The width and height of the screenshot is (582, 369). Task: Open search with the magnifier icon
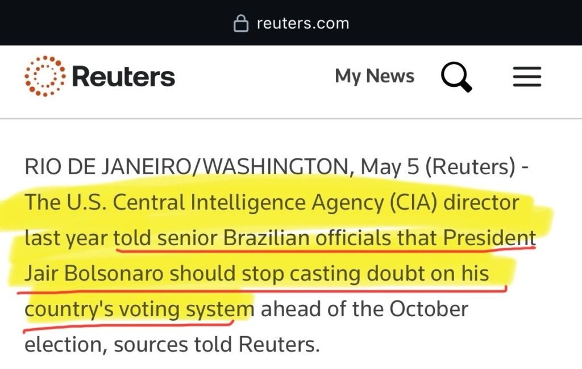[456, 77]
